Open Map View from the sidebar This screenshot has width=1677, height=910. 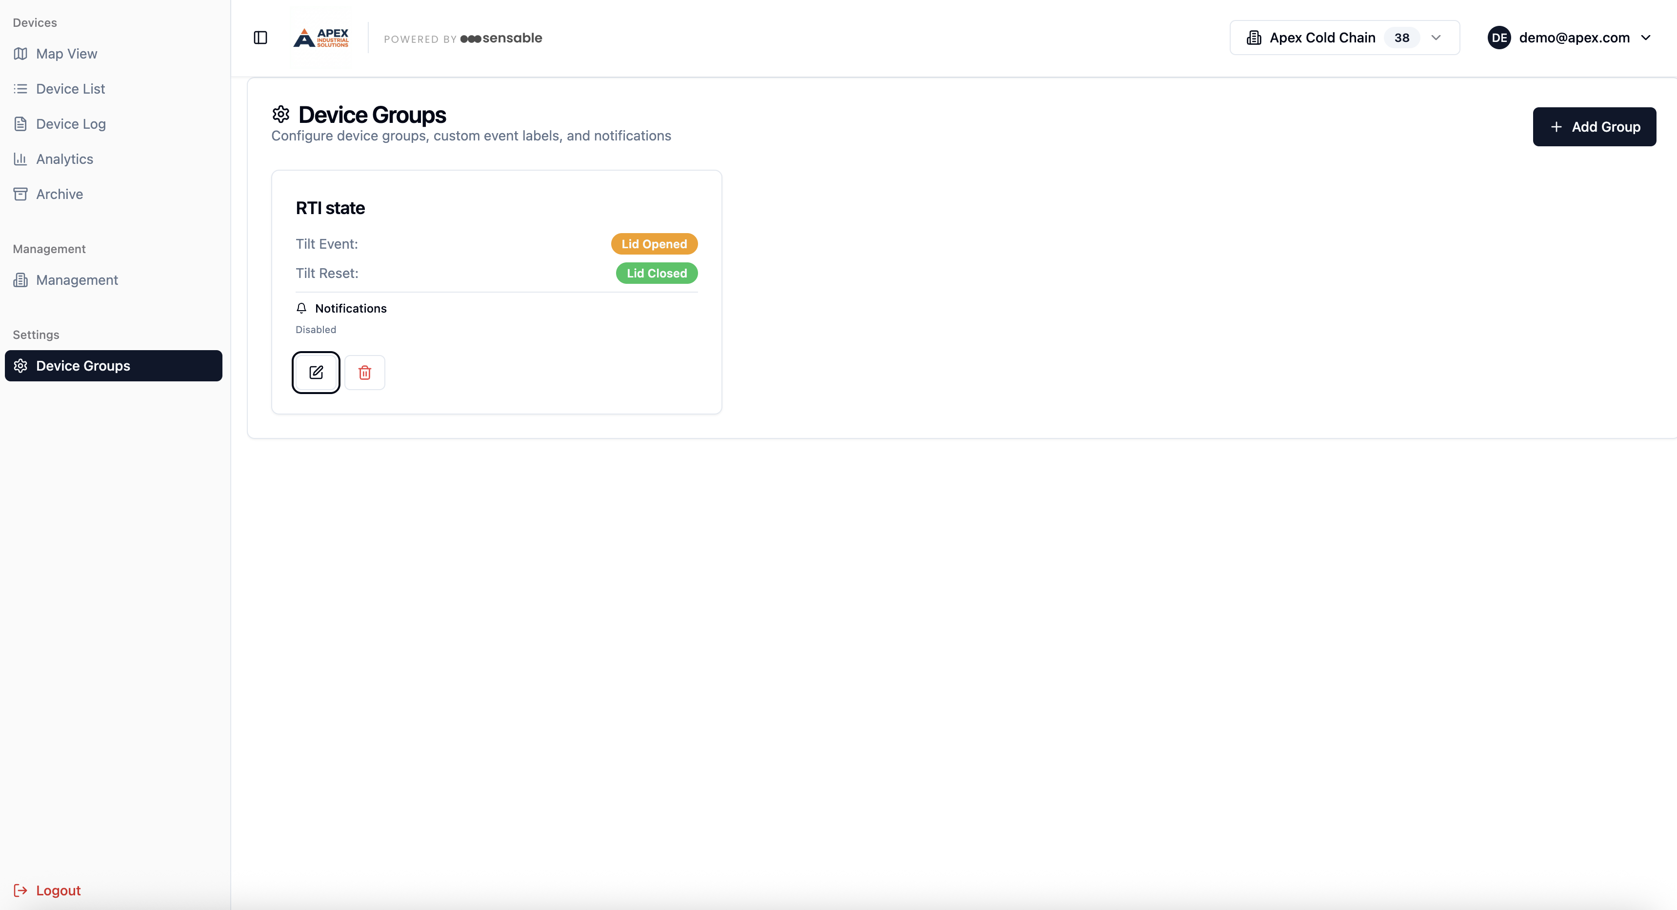pos(66,53)
